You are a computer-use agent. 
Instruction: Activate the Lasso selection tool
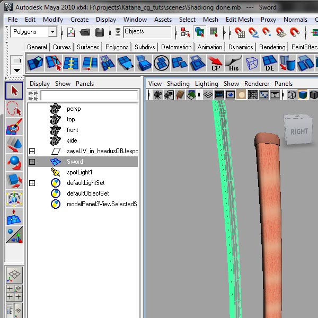(x=14, y=109)
